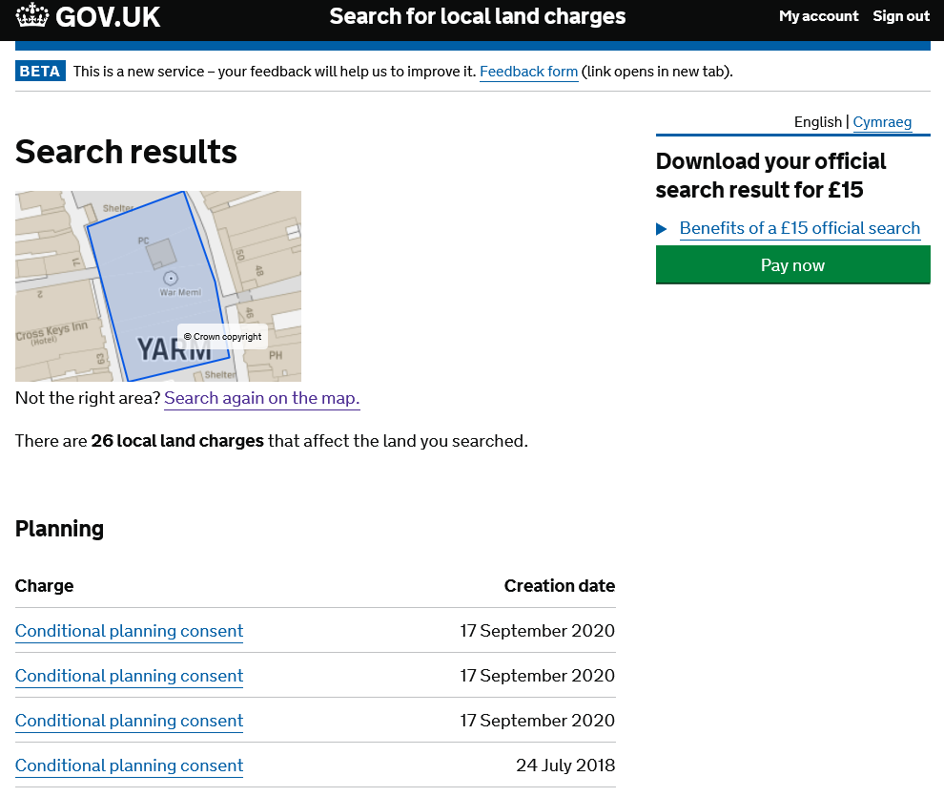Open the first 17 September 2020 planning consent
This screenshot has width=944, height=797.
click(129, 631)
